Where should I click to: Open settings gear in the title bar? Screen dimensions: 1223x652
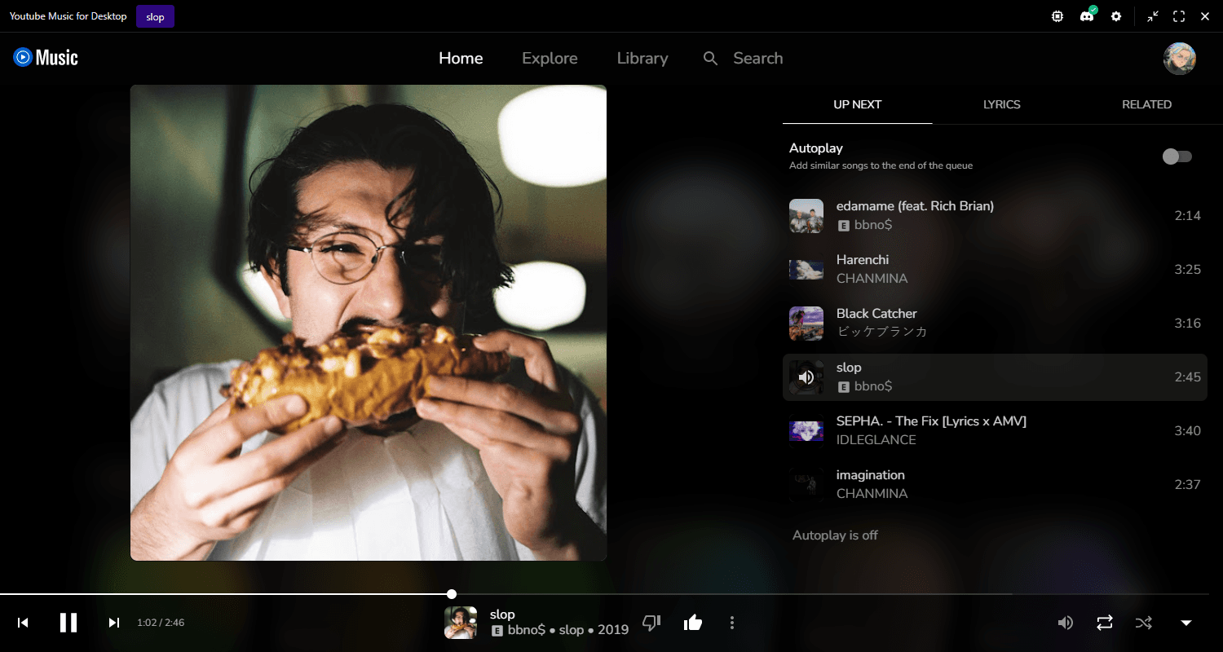[x=1116, y=16]
